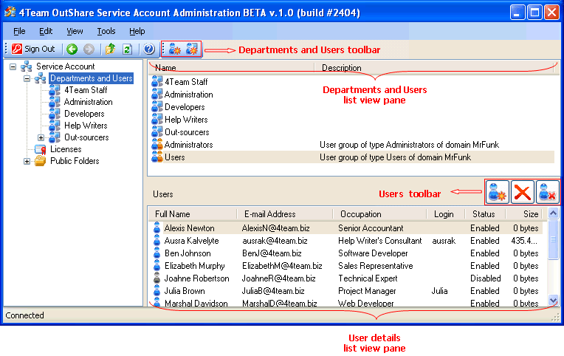Click JuliaB@4team.biz email cell

[273, 291]
